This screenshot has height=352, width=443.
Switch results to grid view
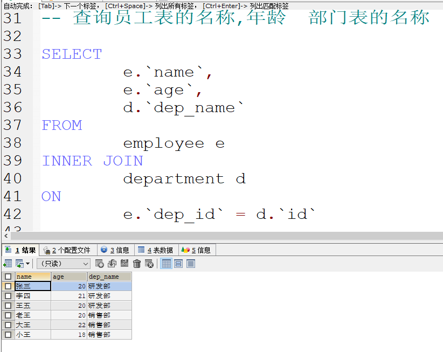pos(166,263)
